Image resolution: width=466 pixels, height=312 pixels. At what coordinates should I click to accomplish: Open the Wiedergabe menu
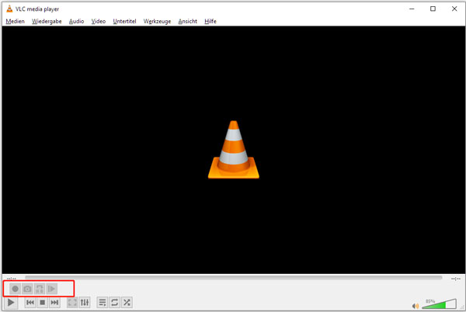coord(47,21)
